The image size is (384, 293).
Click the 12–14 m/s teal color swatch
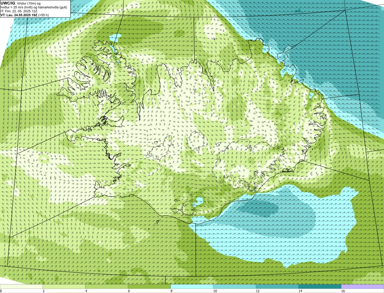[x=277, y=286]
